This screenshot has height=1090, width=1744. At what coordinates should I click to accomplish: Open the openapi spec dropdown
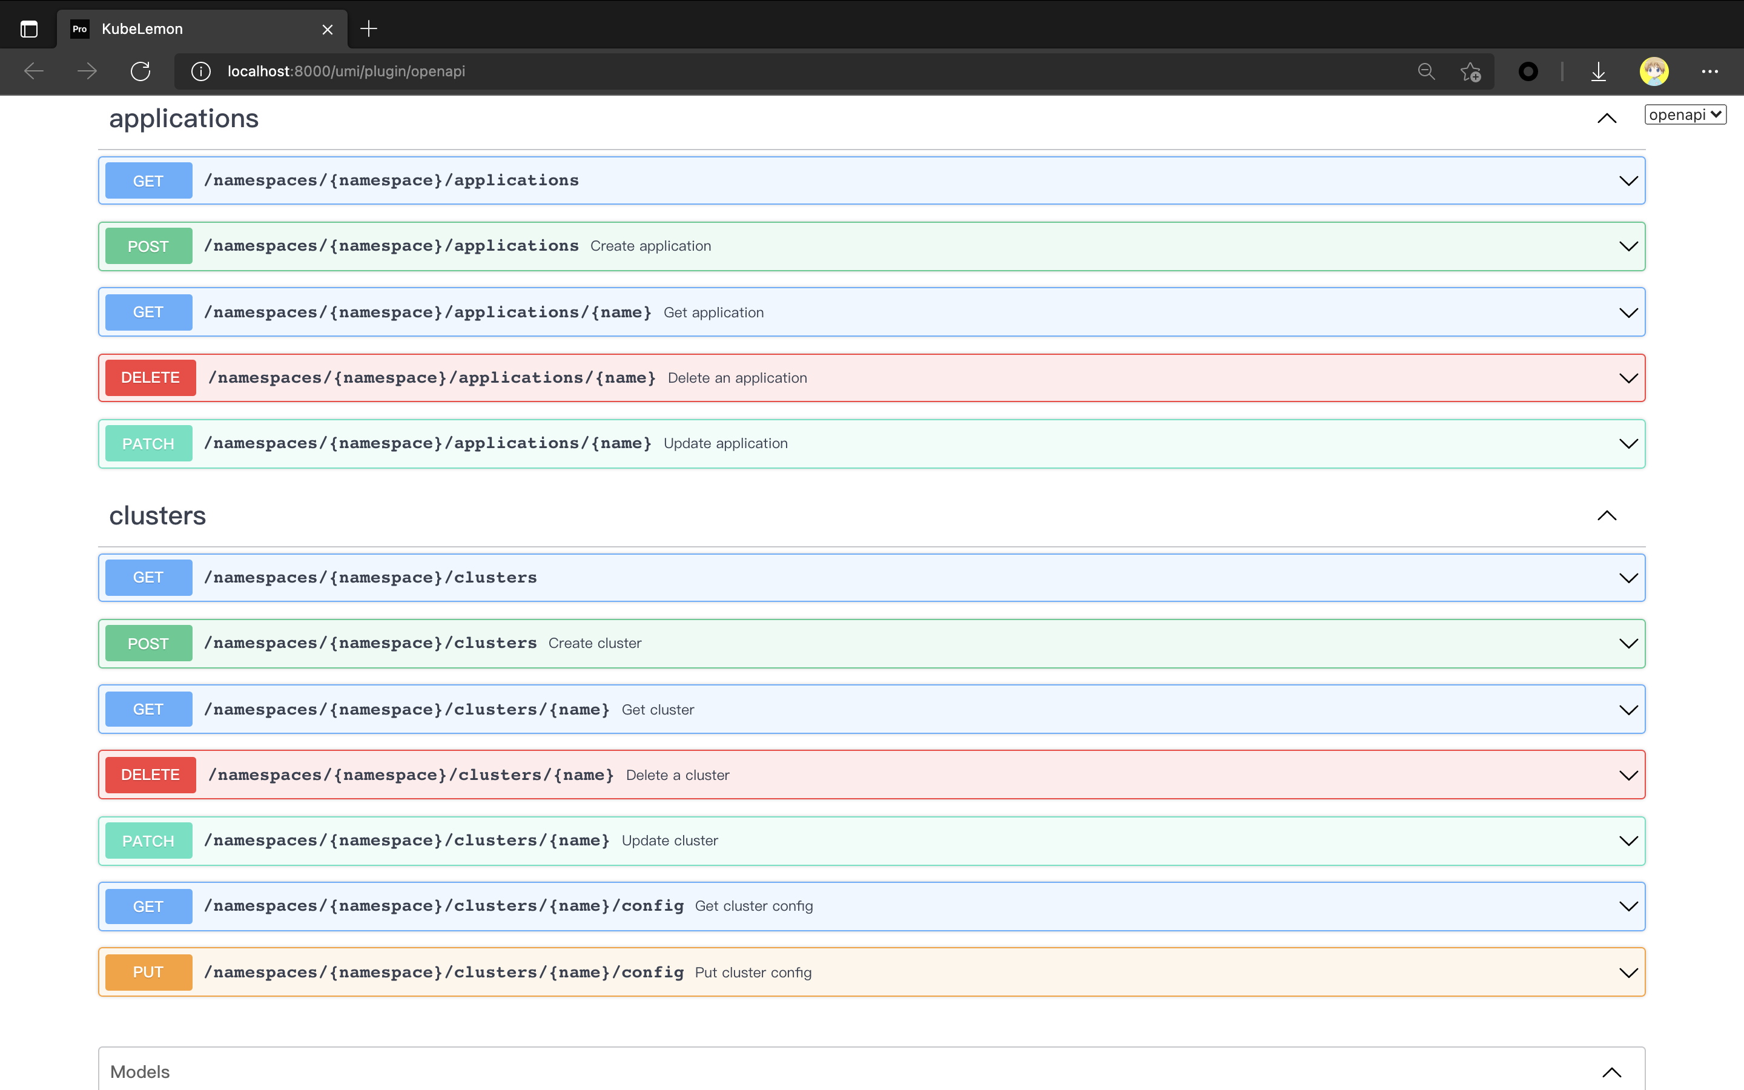pos(1685,114)
